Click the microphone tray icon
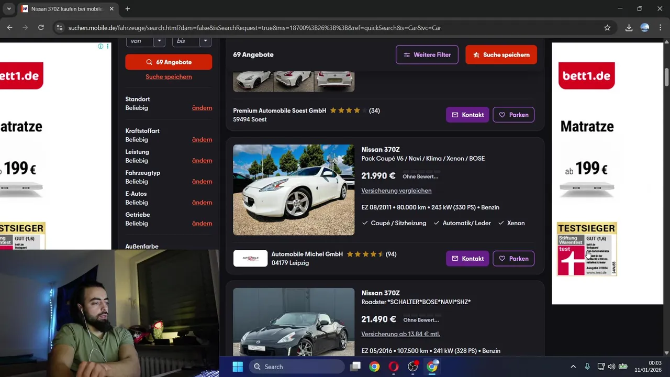670x377 pixels. click(587, 367)
